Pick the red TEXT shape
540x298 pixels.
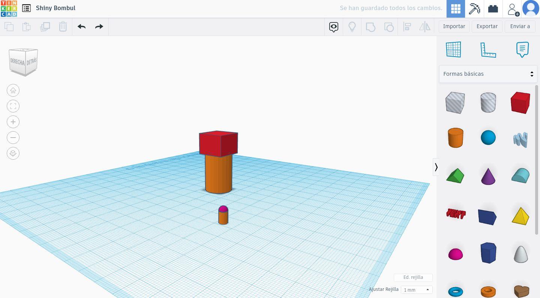click(456, 214)
